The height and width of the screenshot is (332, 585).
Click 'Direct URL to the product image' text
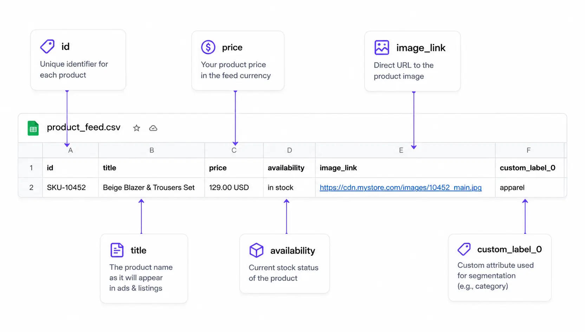click(x=404, y=71)
